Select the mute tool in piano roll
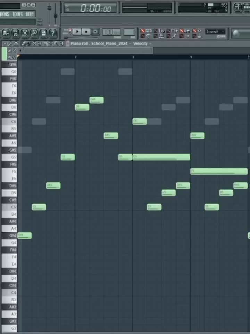Image resolution: width=250 pixels, height=334 pixels. click(40, 44)
